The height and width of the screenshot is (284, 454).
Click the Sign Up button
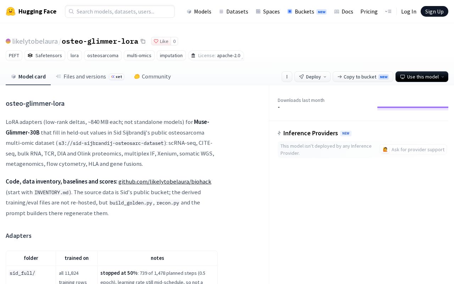(x=434, y=11)
